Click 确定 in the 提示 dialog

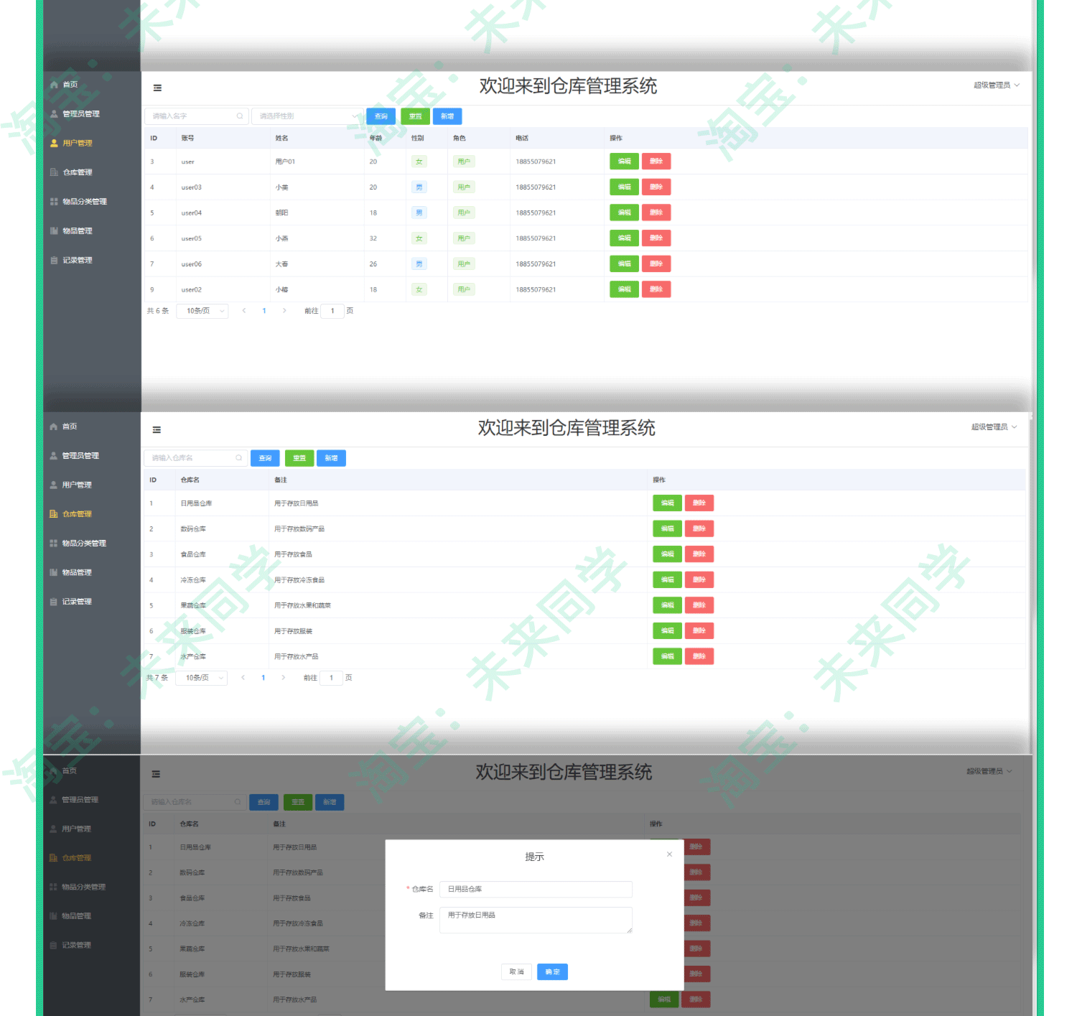(x=551, y=971)
